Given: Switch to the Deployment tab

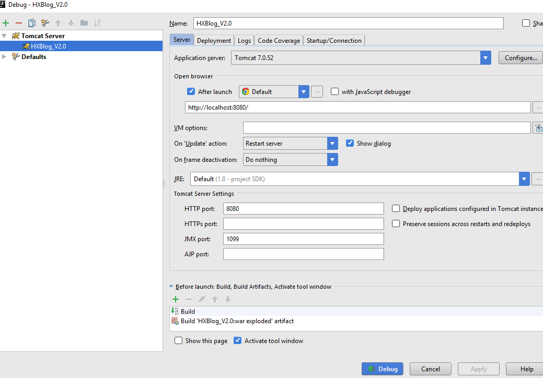Looking at the screenshot, I should (x=214, y=41).
